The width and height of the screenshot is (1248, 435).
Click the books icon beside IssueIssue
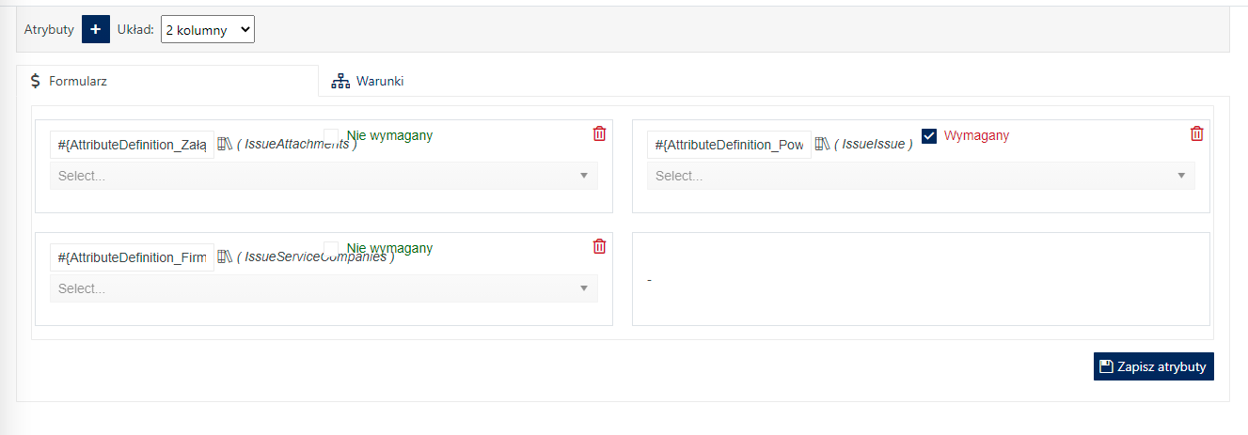click(x=822, y=144)
